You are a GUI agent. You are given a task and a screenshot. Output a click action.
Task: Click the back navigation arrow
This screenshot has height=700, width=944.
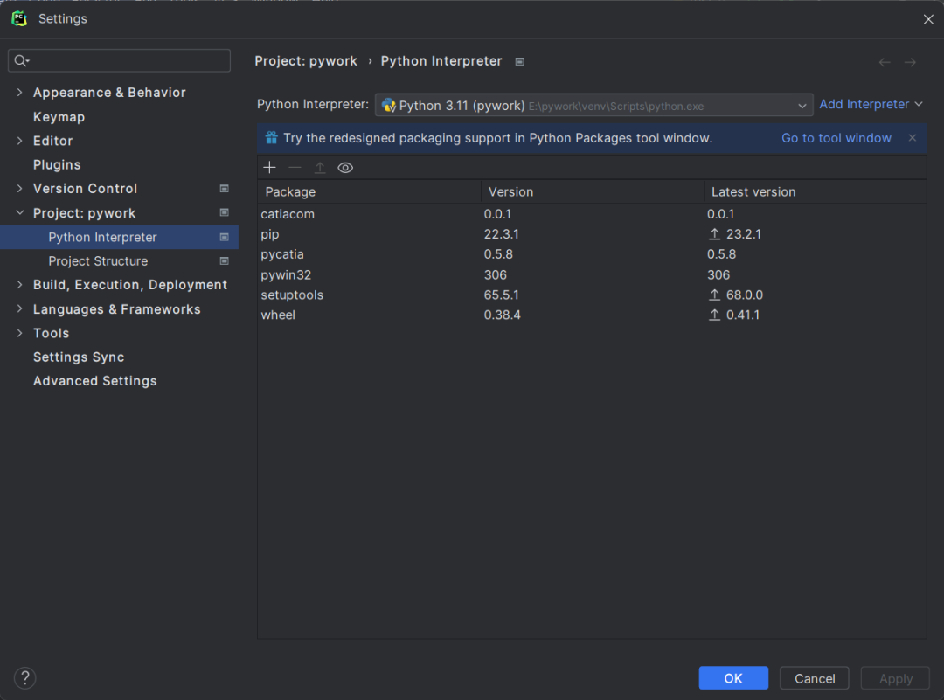(885, 62)
